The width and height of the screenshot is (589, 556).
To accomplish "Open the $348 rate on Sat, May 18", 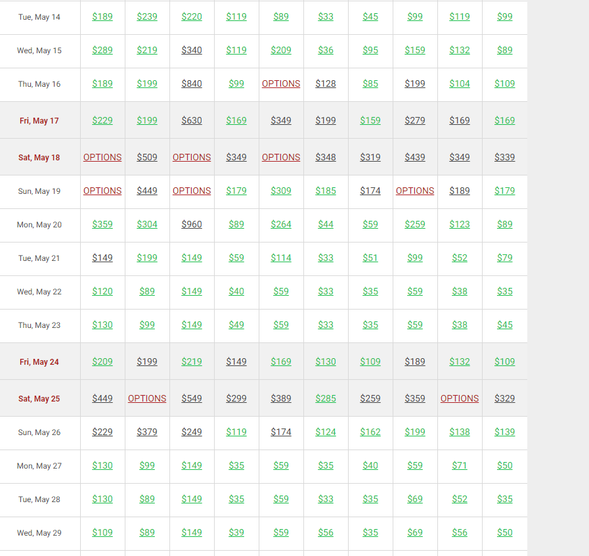I will pos(326,157).
